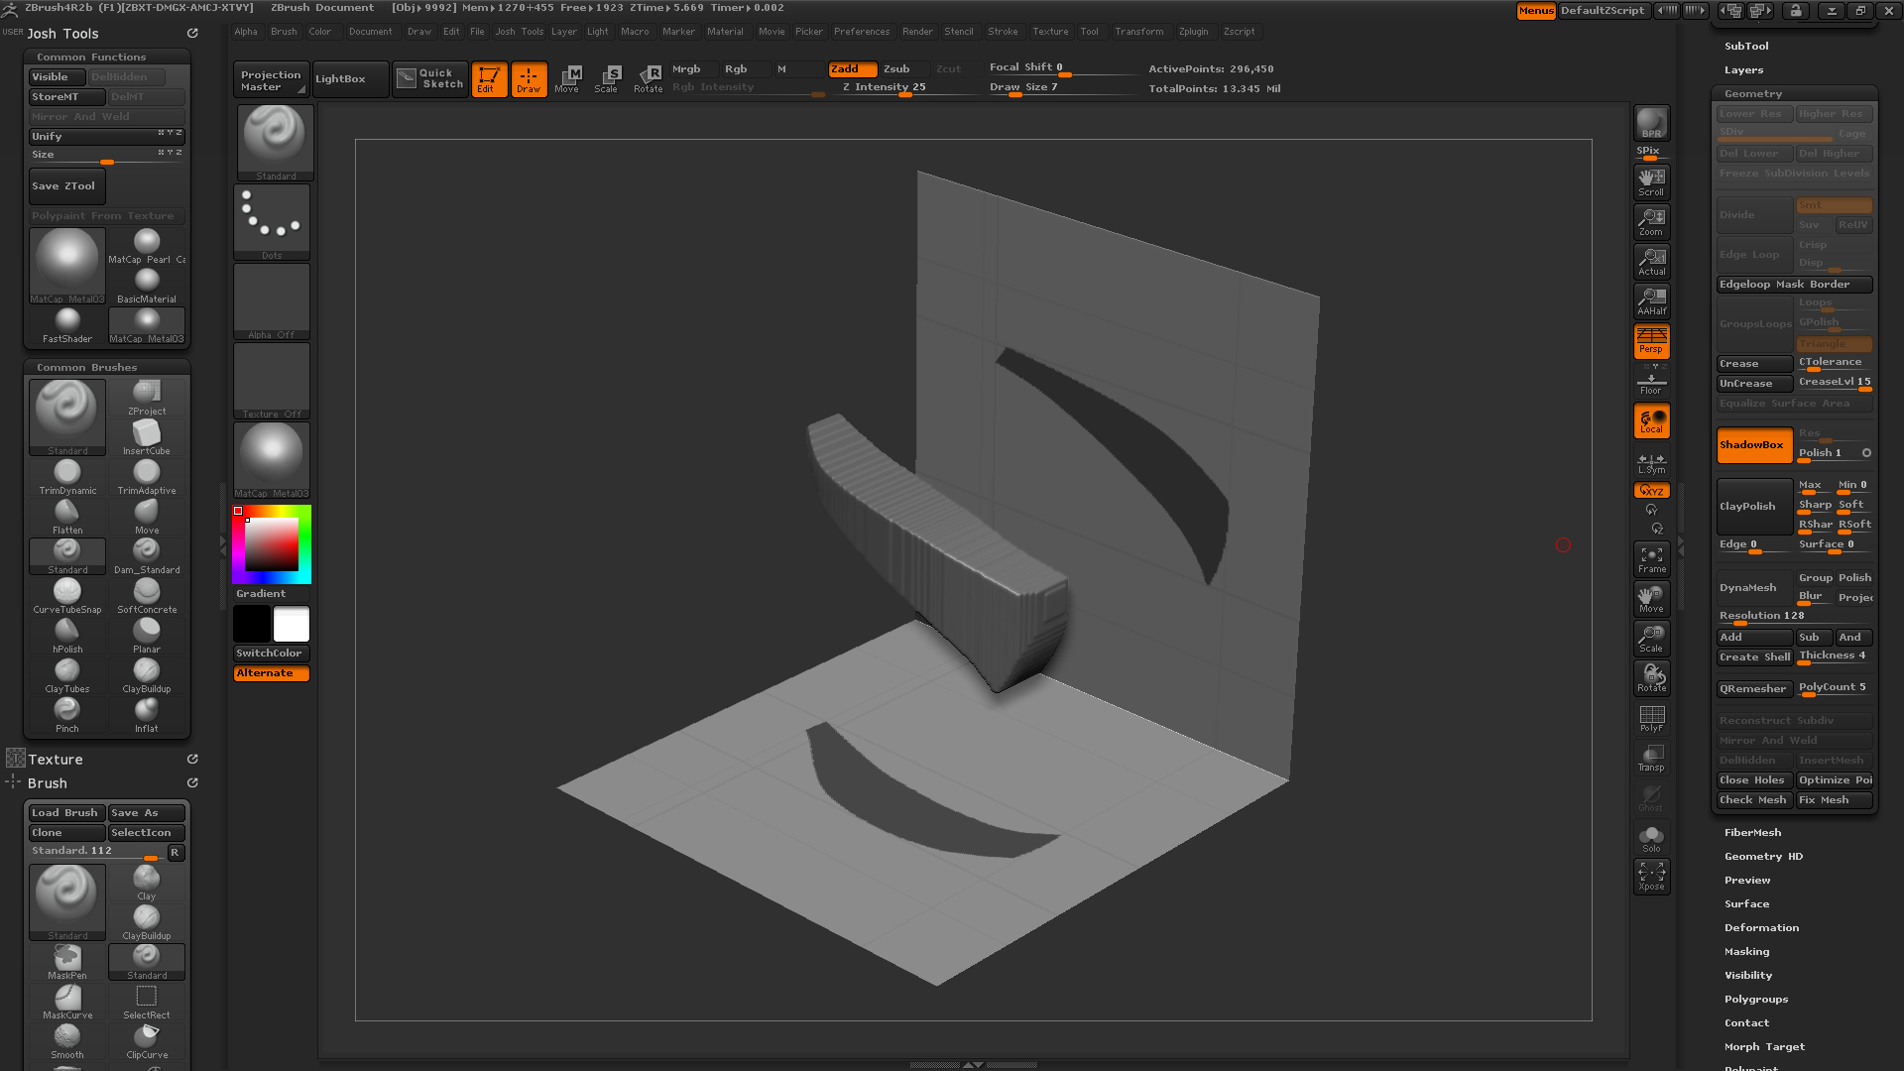Toggle Zadd sculpting mode
Screen dimensions: 1904x1071
coord(852,69)
